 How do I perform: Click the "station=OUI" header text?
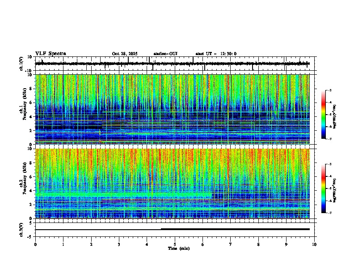click(165, 54)
